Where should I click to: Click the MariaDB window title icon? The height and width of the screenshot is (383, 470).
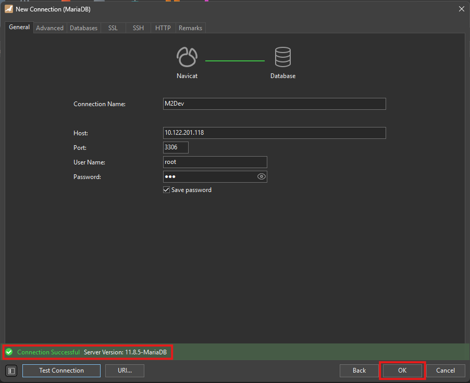pos(9,9)
